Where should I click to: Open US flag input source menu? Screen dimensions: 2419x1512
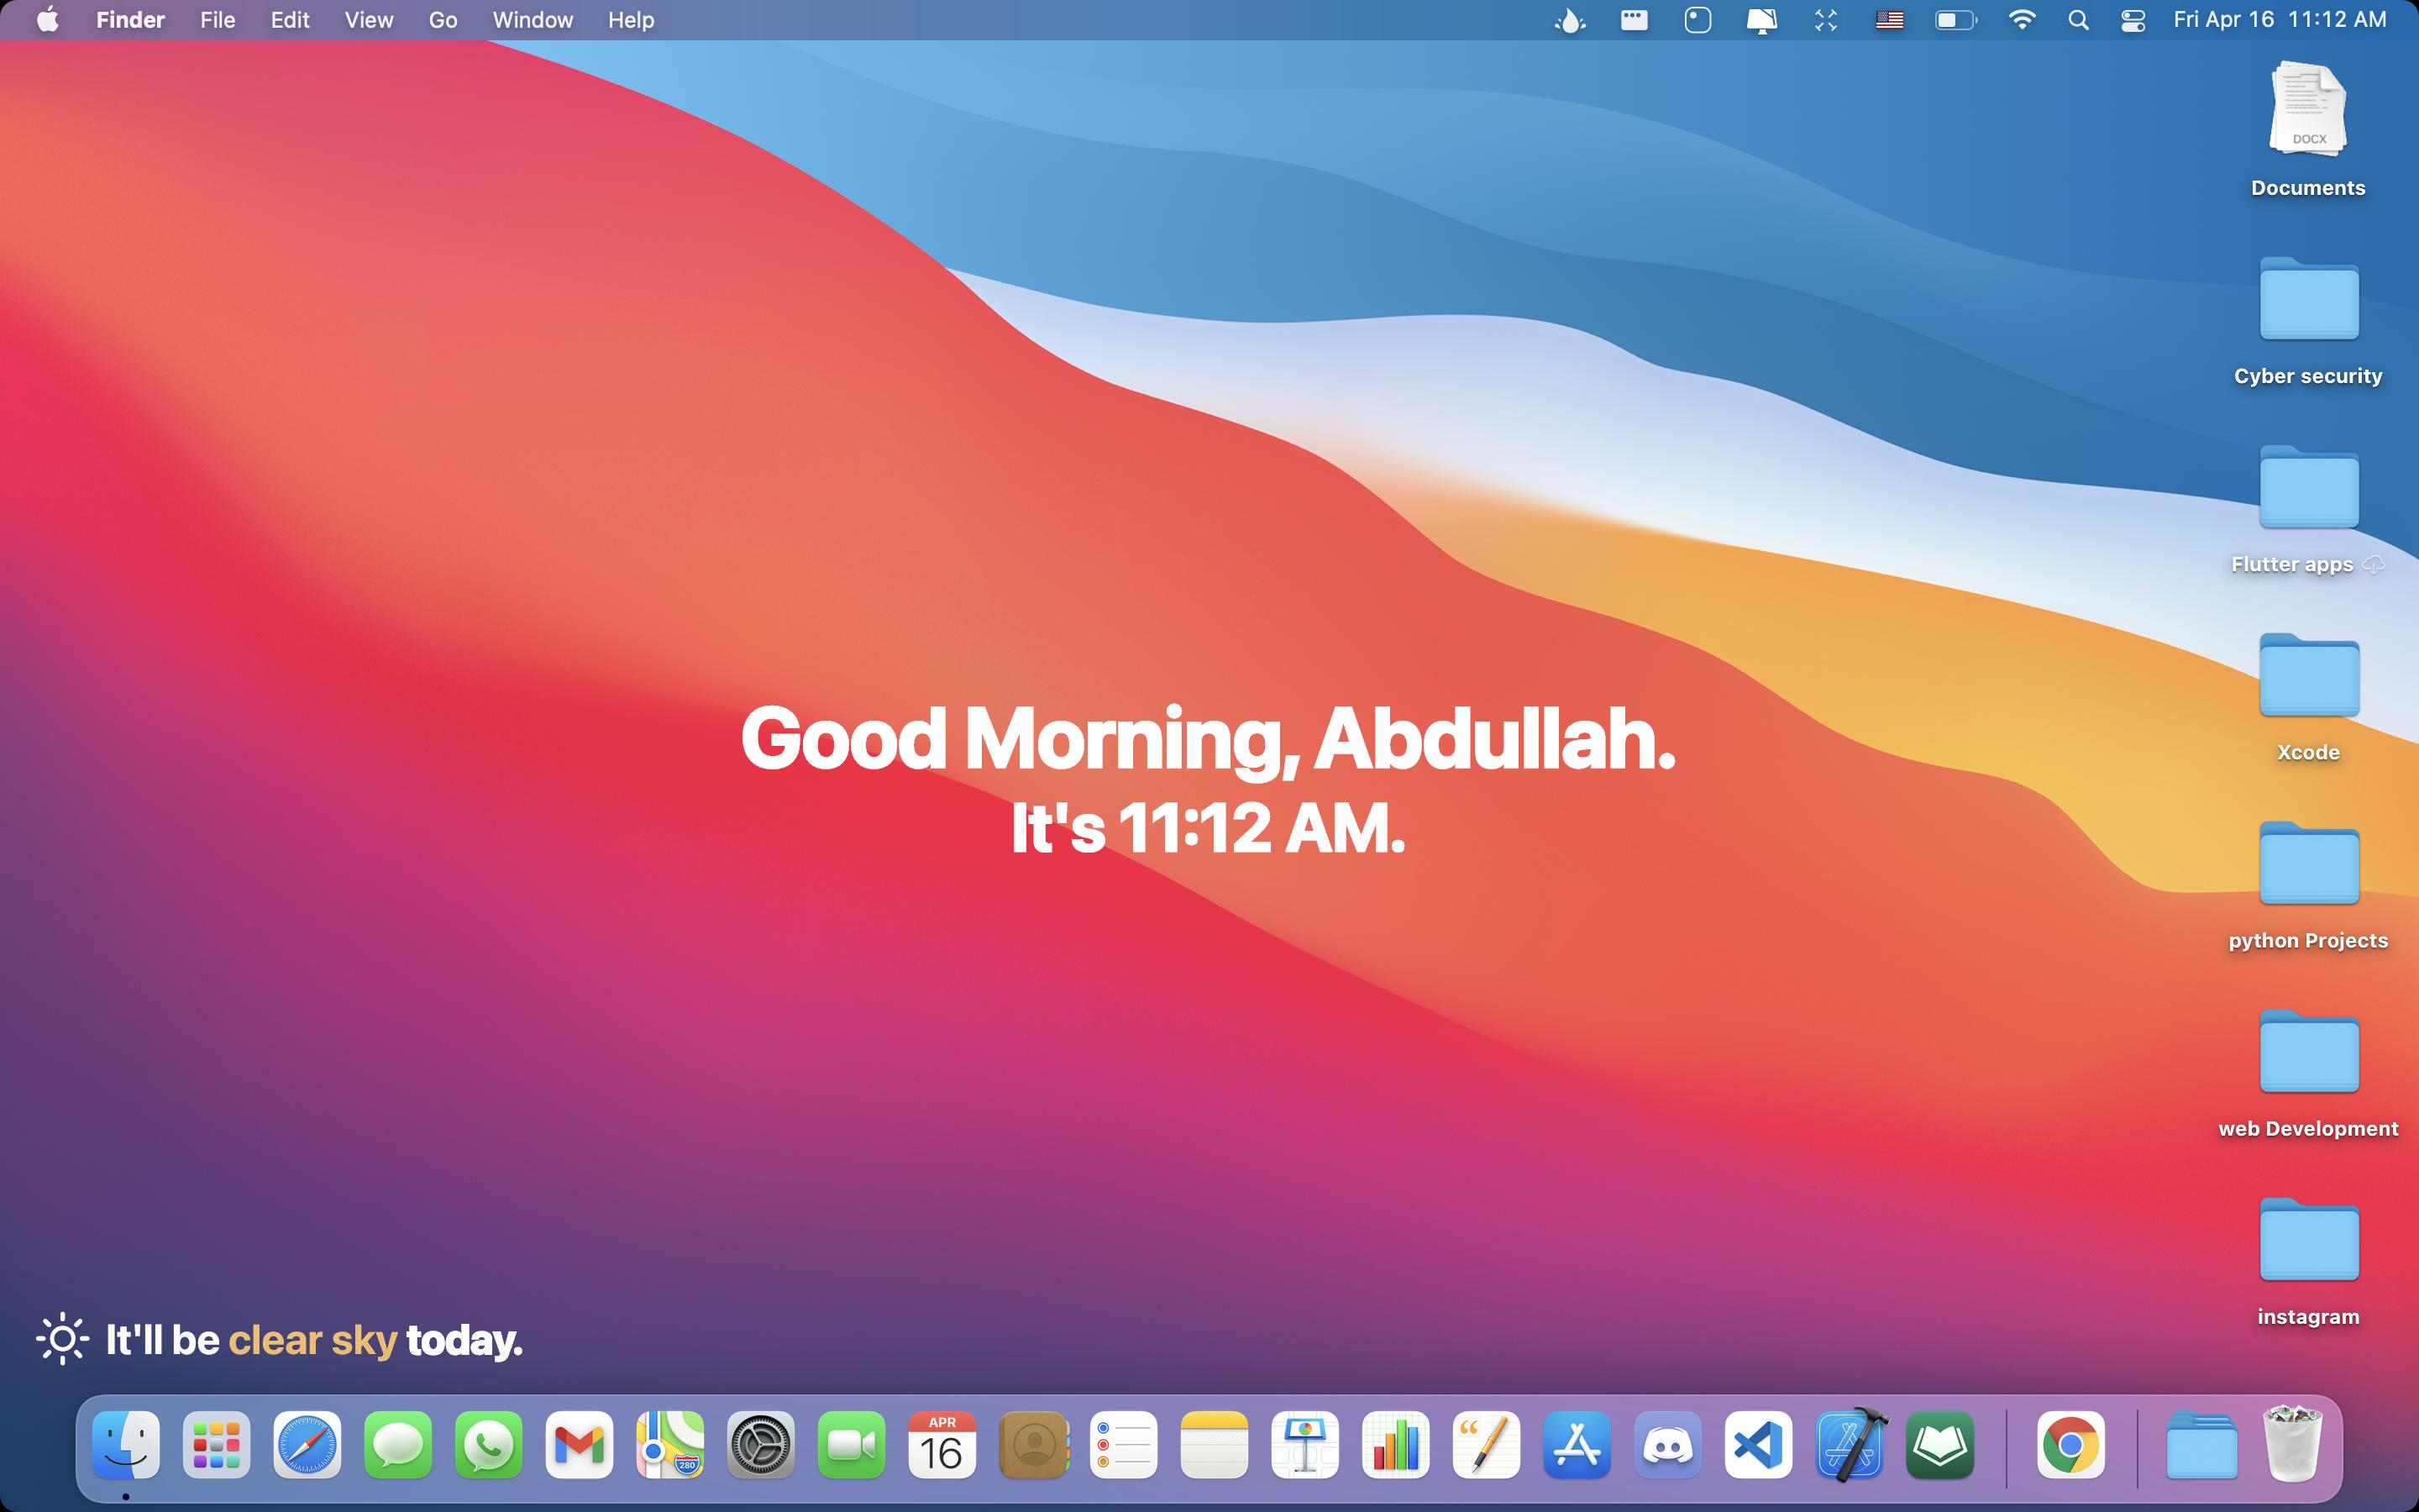click(1889, 20)
